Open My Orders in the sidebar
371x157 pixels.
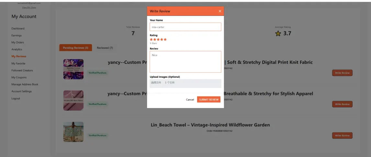click(18, 42)
